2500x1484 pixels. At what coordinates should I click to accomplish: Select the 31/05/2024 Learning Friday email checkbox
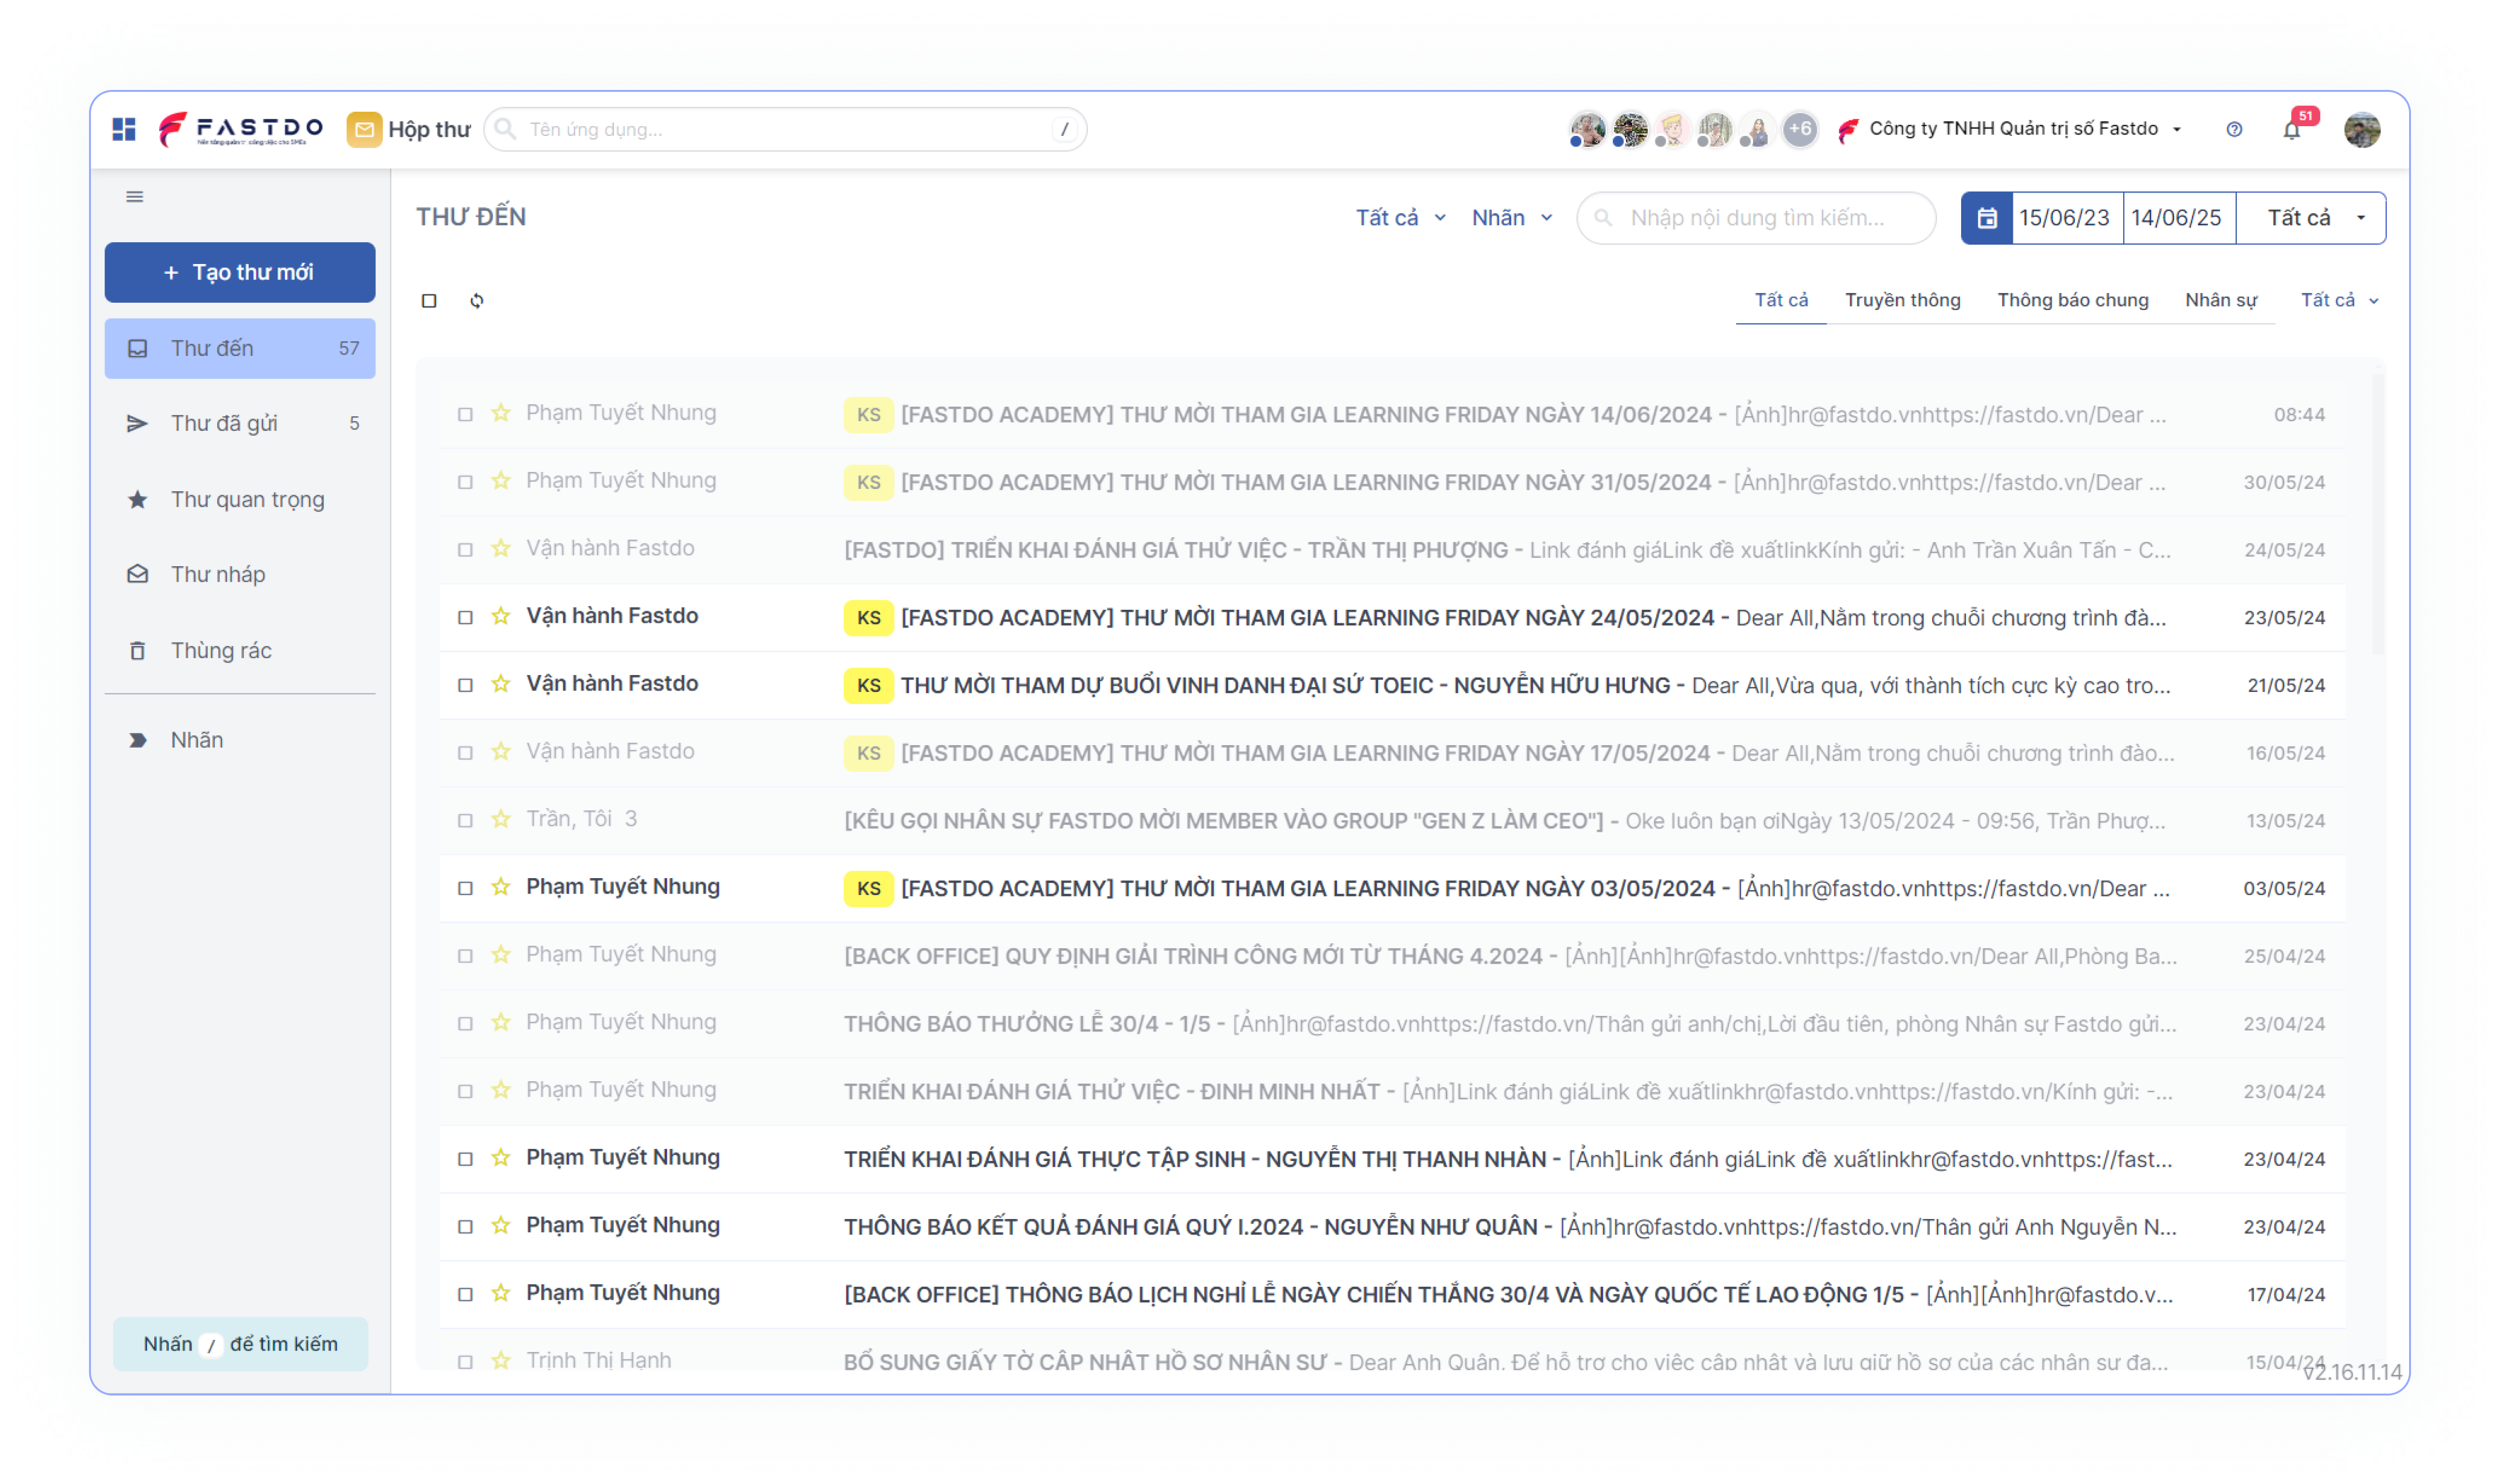[x=465, y=482]
